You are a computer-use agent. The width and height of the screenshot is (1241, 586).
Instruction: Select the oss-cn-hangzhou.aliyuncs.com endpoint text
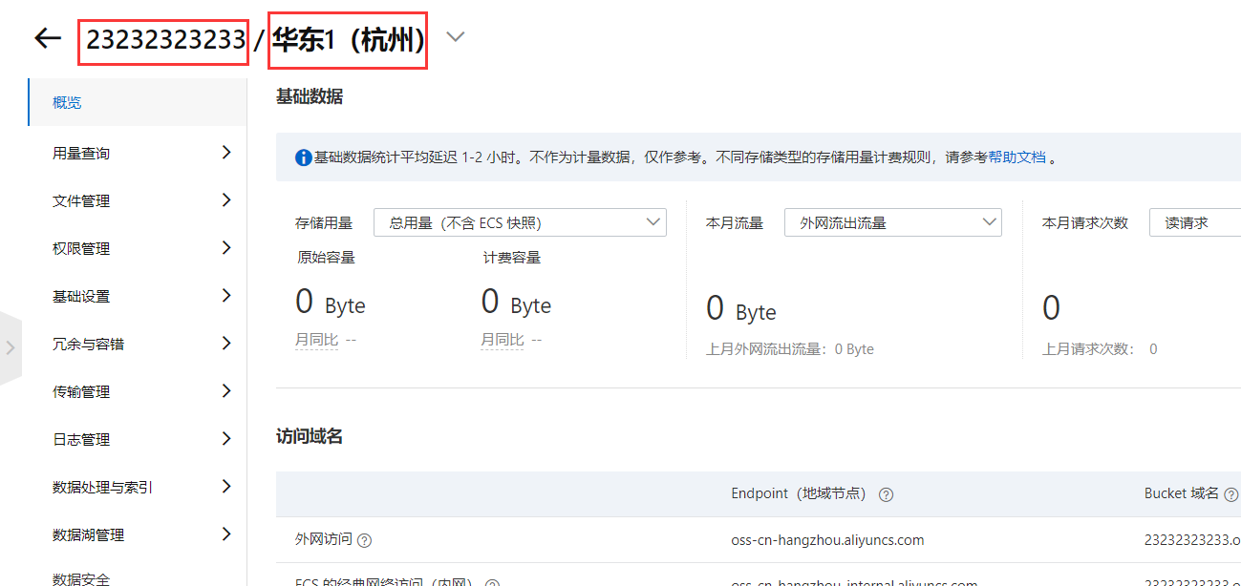pos(827,540)
